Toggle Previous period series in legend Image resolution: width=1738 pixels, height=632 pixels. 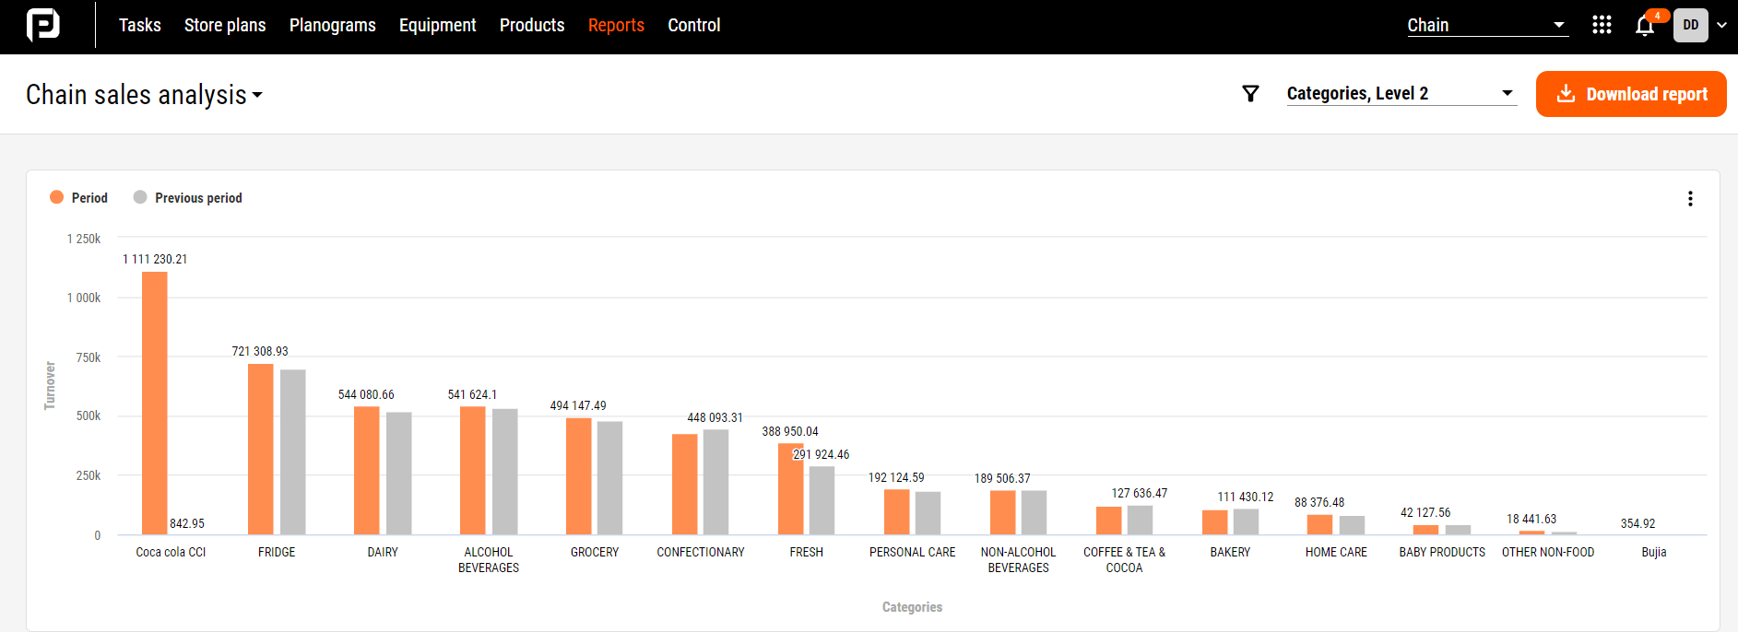point(188,198)
